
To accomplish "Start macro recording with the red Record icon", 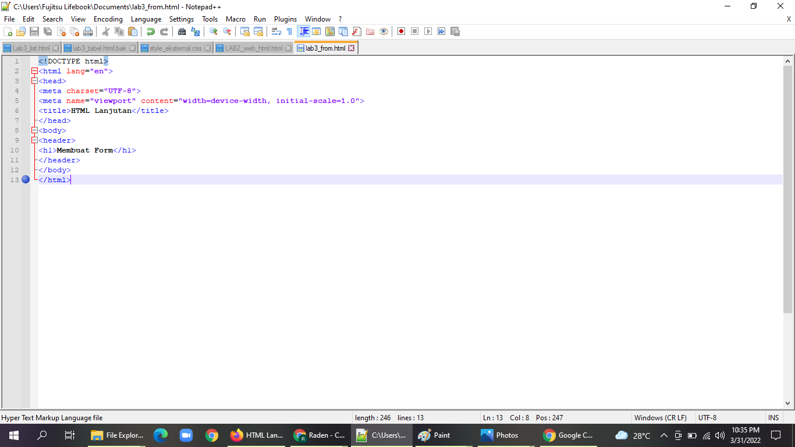I will pos(402,31).
